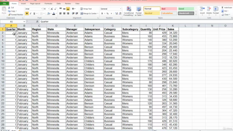233x131 pixels.
Task: Click Decrease Decimal icon
Action: (120, 13)
